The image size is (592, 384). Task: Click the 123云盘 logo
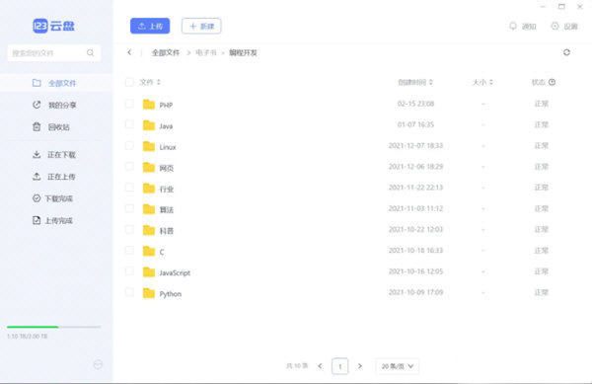coord(53,26)
